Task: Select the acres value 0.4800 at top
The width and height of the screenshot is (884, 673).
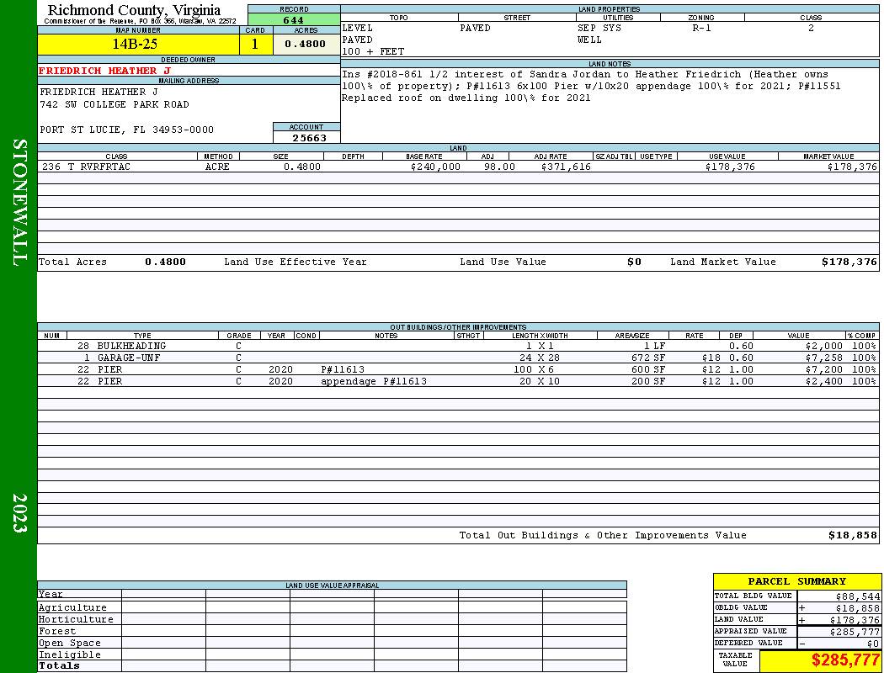Action: pyautogui.click(x=306, y=44)
